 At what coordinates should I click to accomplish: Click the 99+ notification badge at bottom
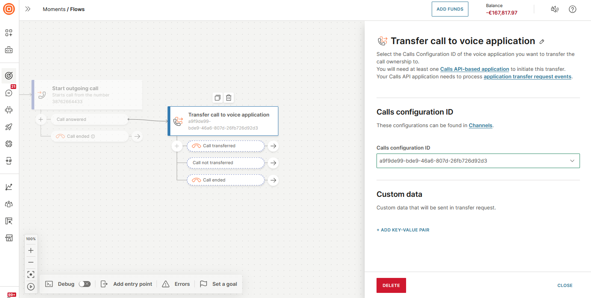click(11, 295)
